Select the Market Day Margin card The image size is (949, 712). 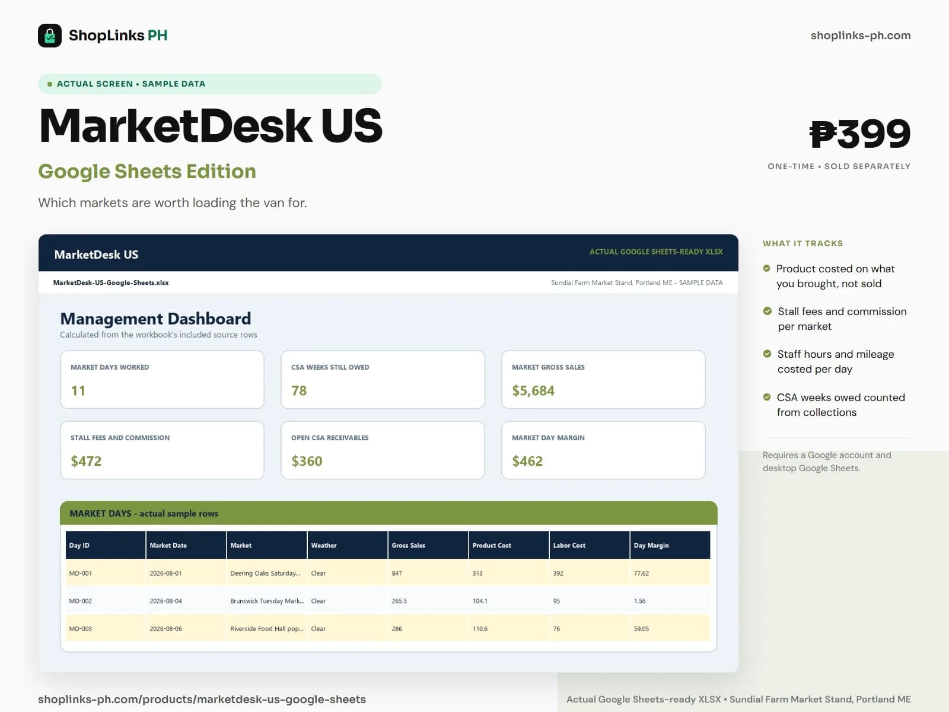click(x=603, y=450)
